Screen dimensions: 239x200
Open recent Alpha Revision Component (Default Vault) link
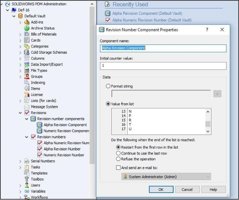click(x=147, y=13)
